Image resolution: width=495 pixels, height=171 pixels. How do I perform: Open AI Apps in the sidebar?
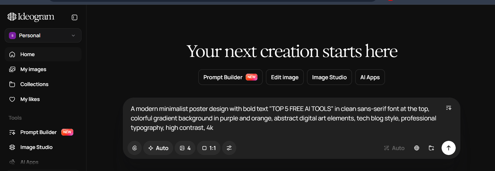43,162
